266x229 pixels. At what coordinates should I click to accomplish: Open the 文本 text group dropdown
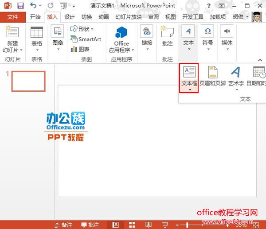coord(188,38)
